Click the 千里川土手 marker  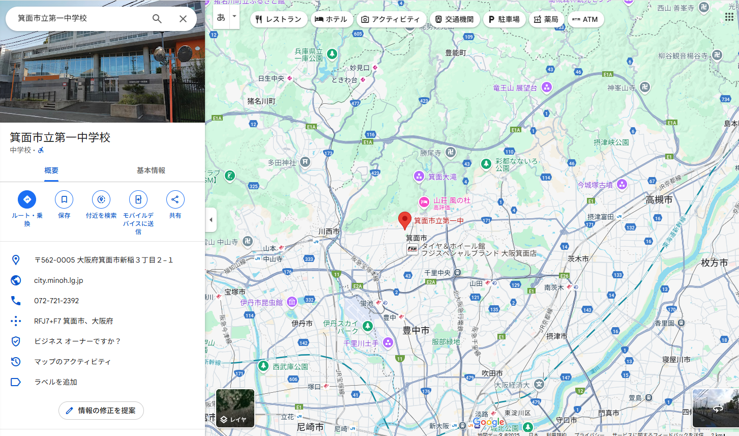coord(388,342)
